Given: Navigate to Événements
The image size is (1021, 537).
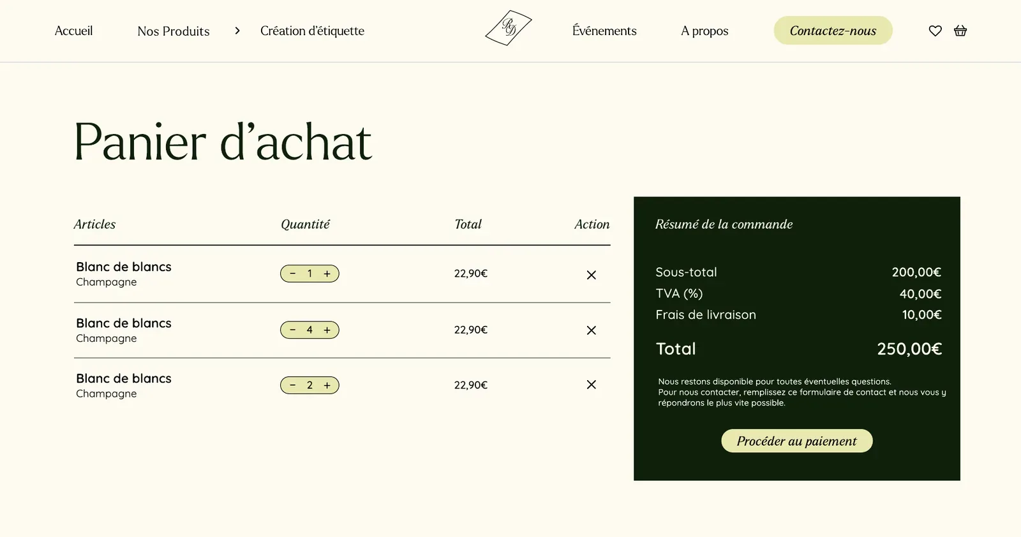Looking at the screenshot, I should point(604,31).
